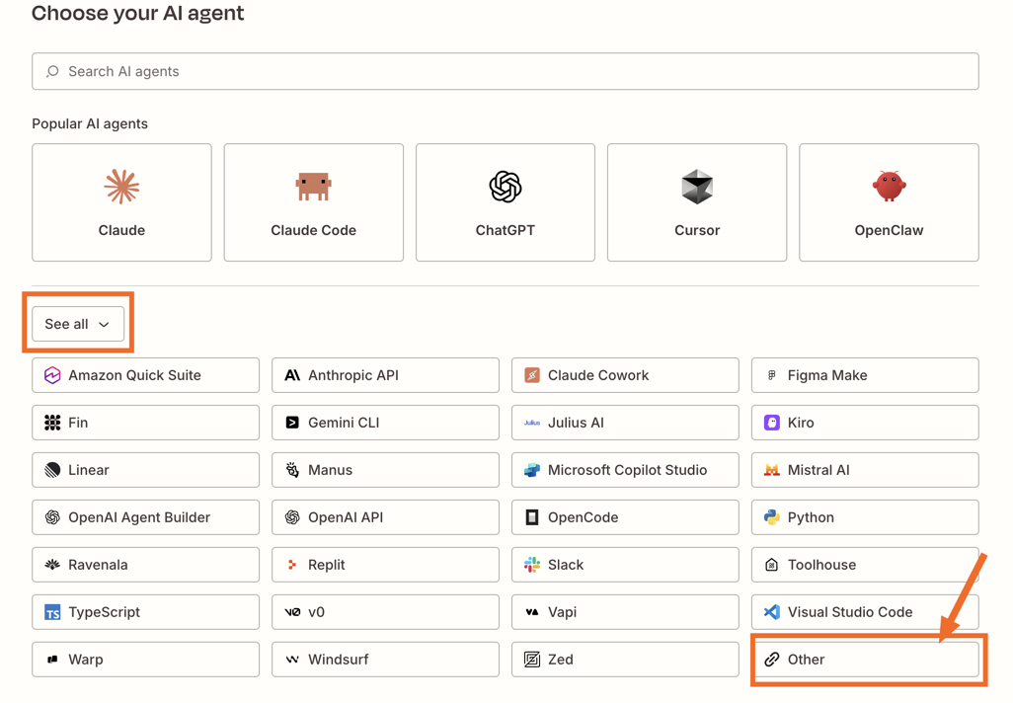The width and height of the screenshot is (1013, 703).
Task: Click the link icon beside Other
Action: 771,660
